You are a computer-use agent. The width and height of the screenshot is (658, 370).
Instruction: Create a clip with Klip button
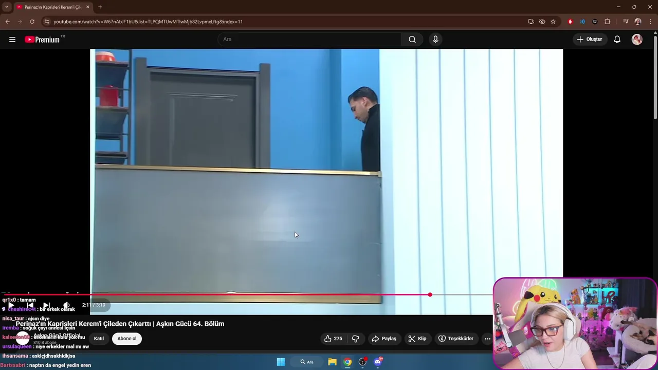tap(417, 338)
